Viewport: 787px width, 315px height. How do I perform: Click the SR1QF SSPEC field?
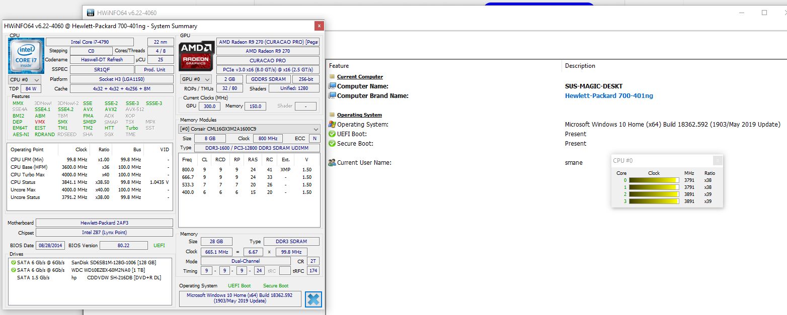pyautogui.click(x=102, y=69)
